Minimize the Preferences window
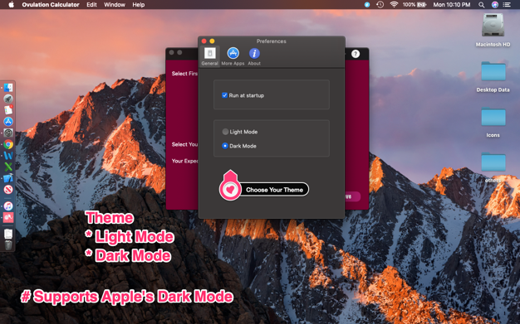 tap(212, 41)
